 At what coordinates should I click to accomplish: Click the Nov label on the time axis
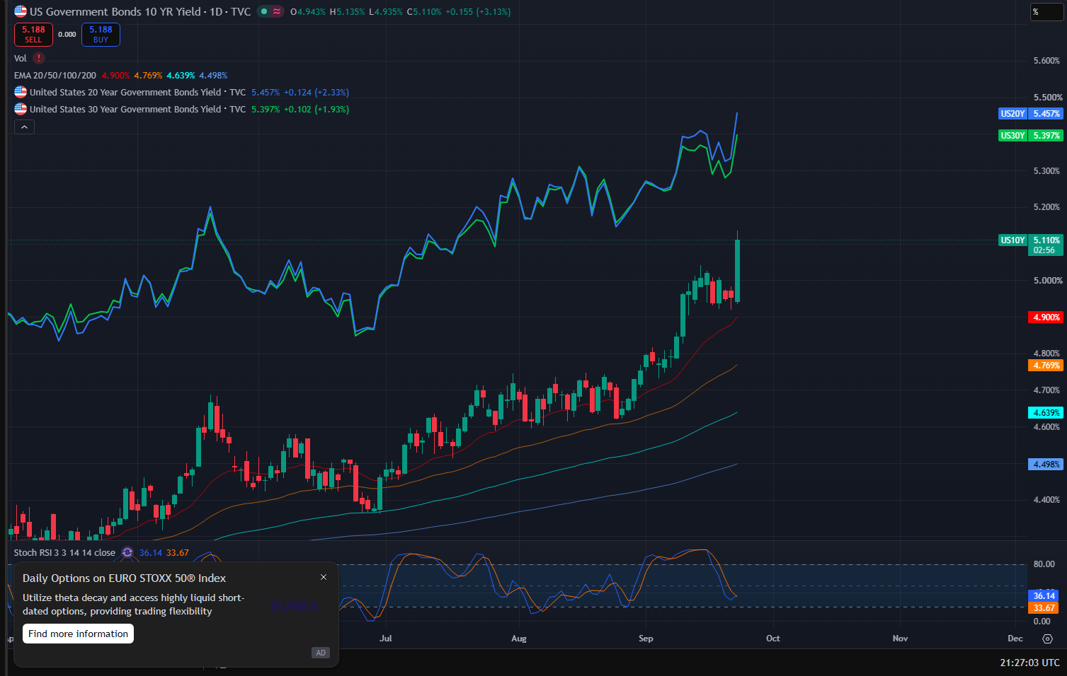(900, 638)
